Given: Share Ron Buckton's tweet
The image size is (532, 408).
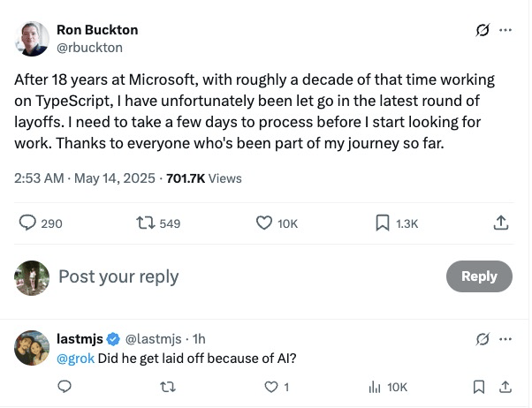Looking at the screenshot, I should pyautogui.click(x=501, y=223).
